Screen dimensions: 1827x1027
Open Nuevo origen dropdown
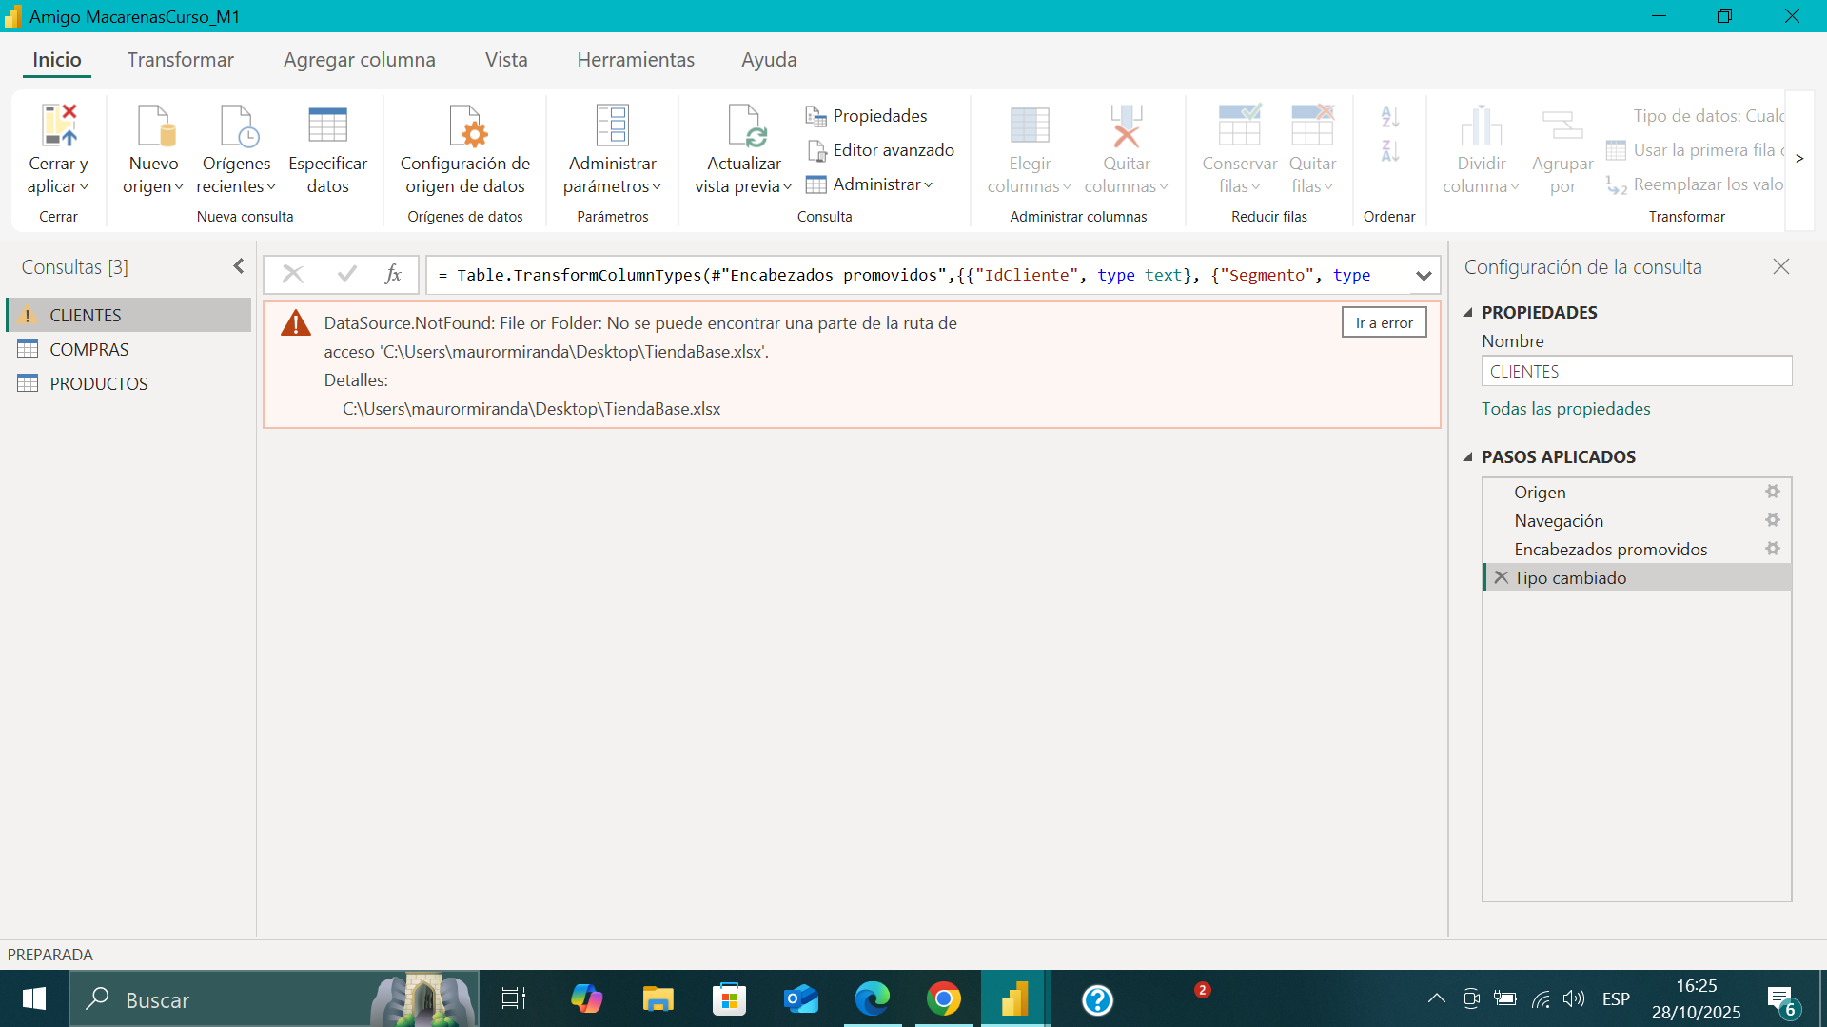[153, 186]
